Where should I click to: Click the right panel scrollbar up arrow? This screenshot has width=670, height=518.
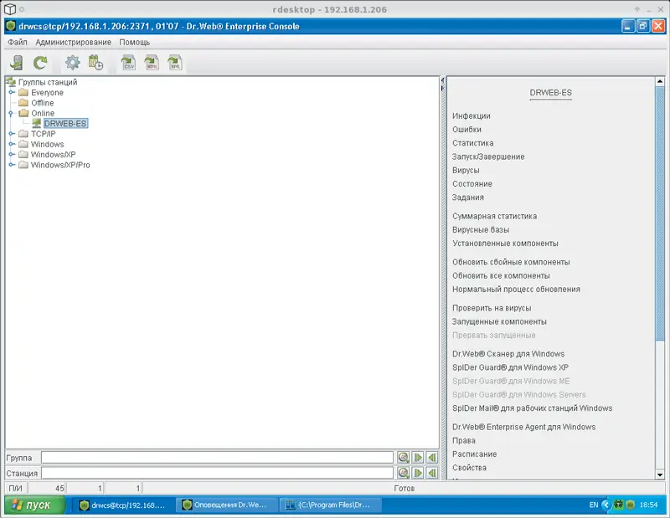pos(660,81)
